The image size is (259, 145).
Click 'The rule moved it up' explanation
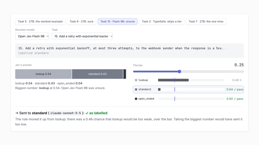(129, 122)
